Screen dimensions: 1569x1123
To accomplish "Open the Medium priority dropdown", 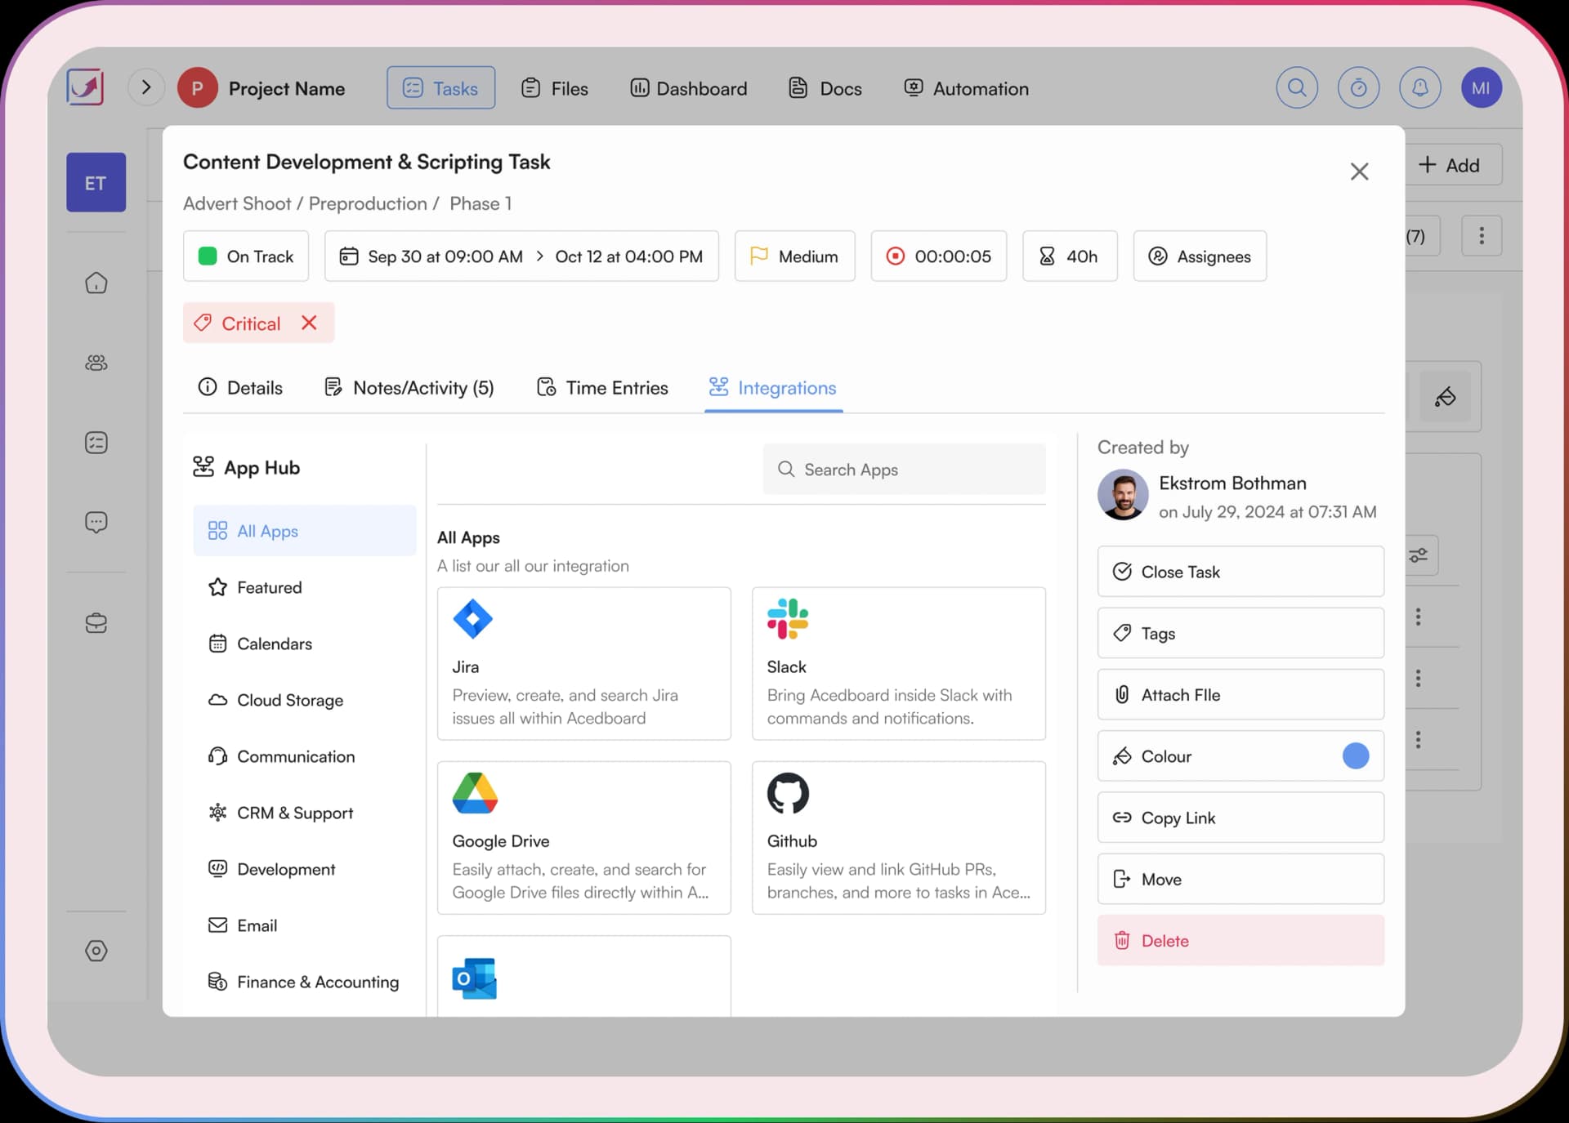I will pos(794,256).
